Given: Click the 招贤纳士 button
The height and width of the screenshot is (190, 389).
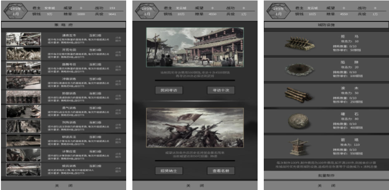Looking at the screenshot, I should [169, 170].
